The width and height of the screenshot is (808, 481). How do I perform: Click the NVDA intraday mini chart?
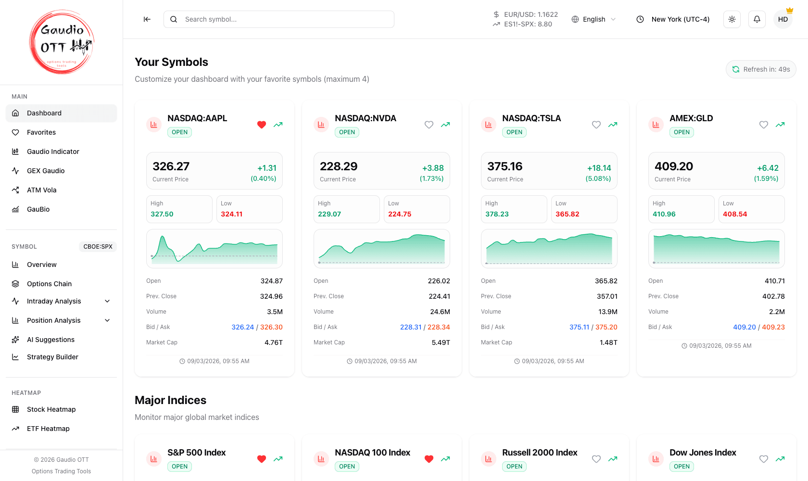pyautogui.click(x=382, y=249)
